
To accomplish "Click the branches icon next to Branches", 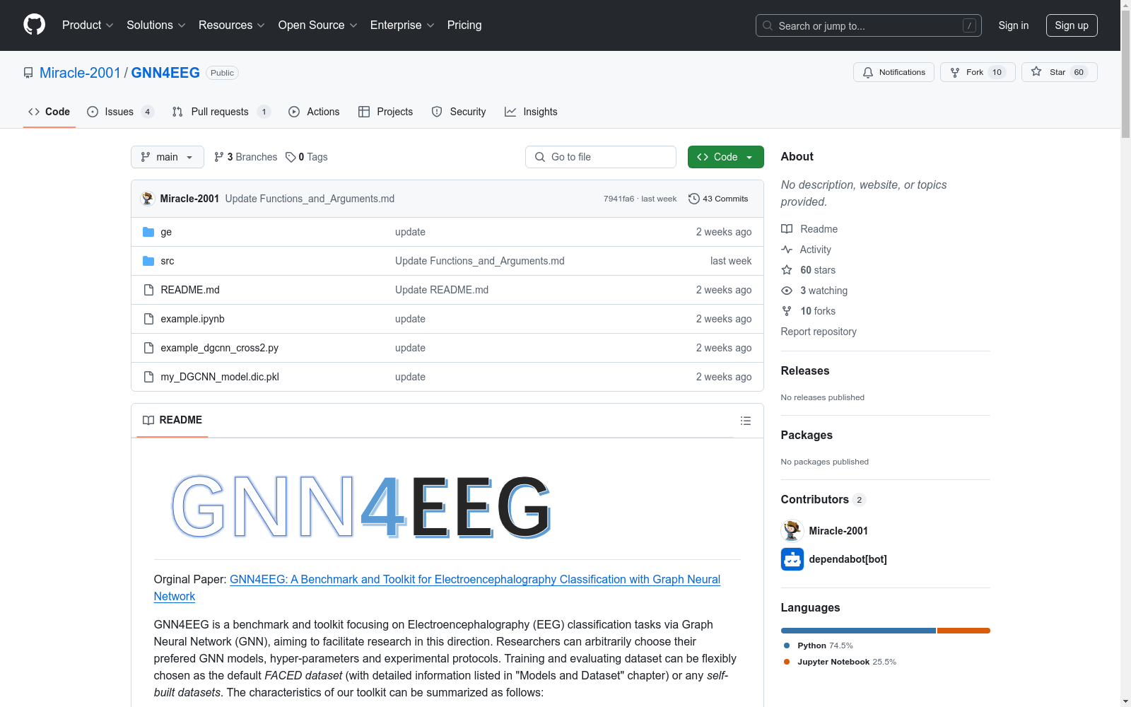I will tap(219, 157).
